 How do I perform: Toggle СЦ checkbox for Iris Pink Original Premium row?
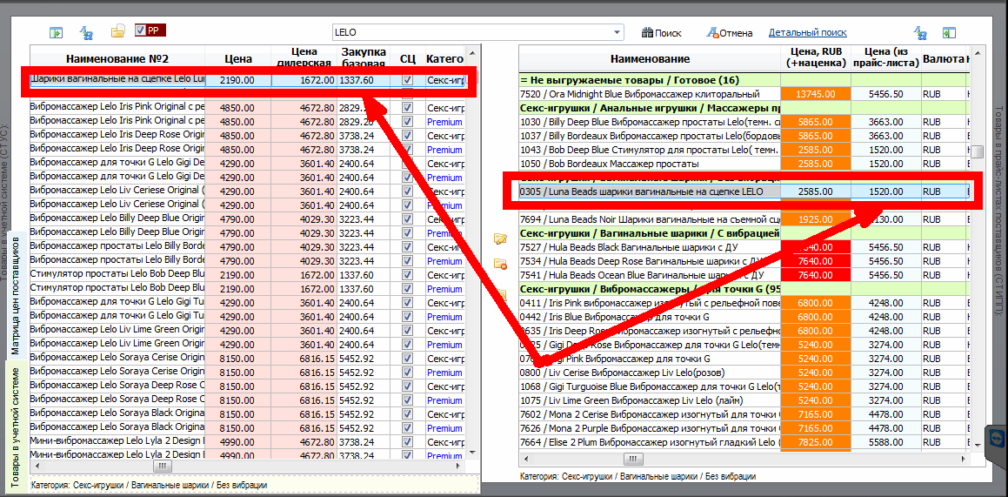click(407, 122)
